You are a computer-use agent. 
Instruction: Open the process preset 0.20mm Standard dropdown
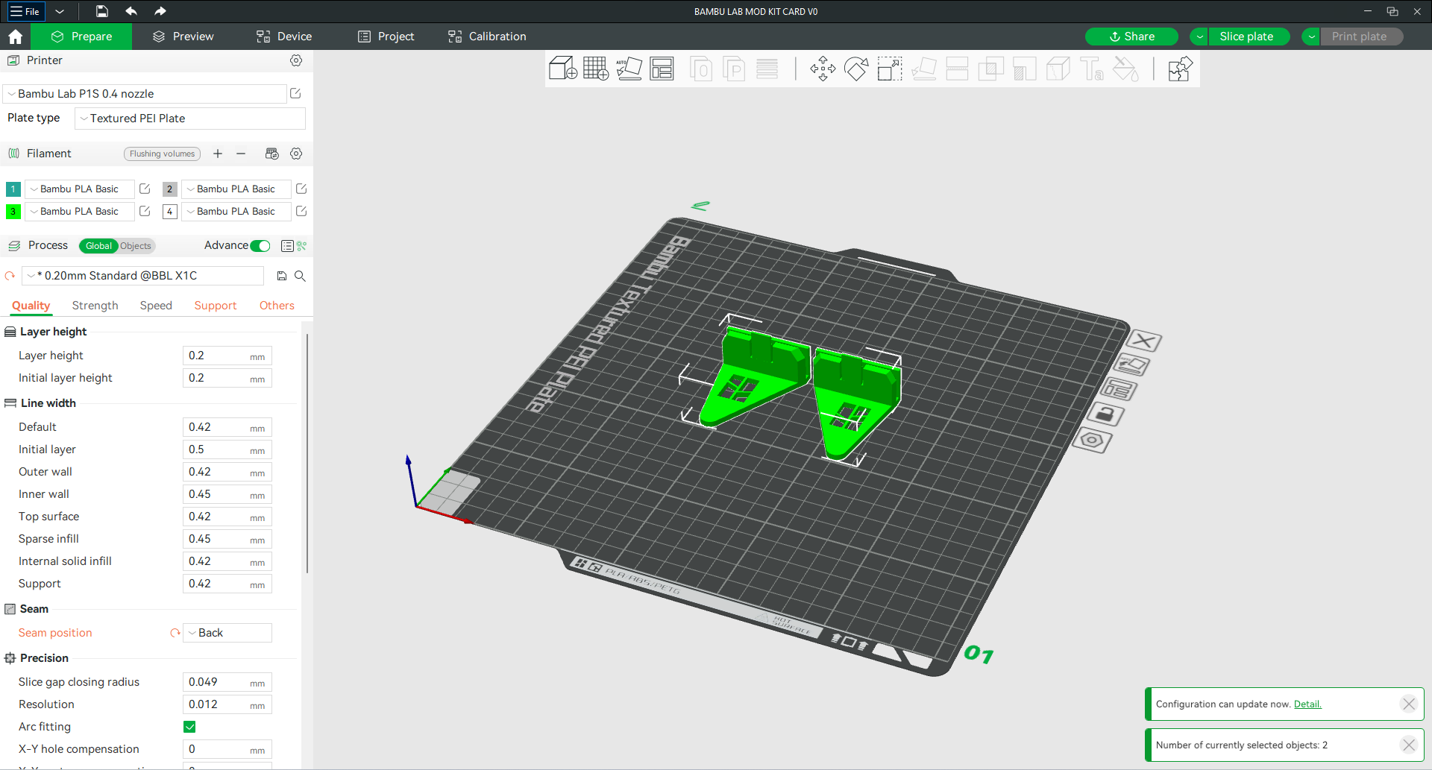click(x=142, y=276)
